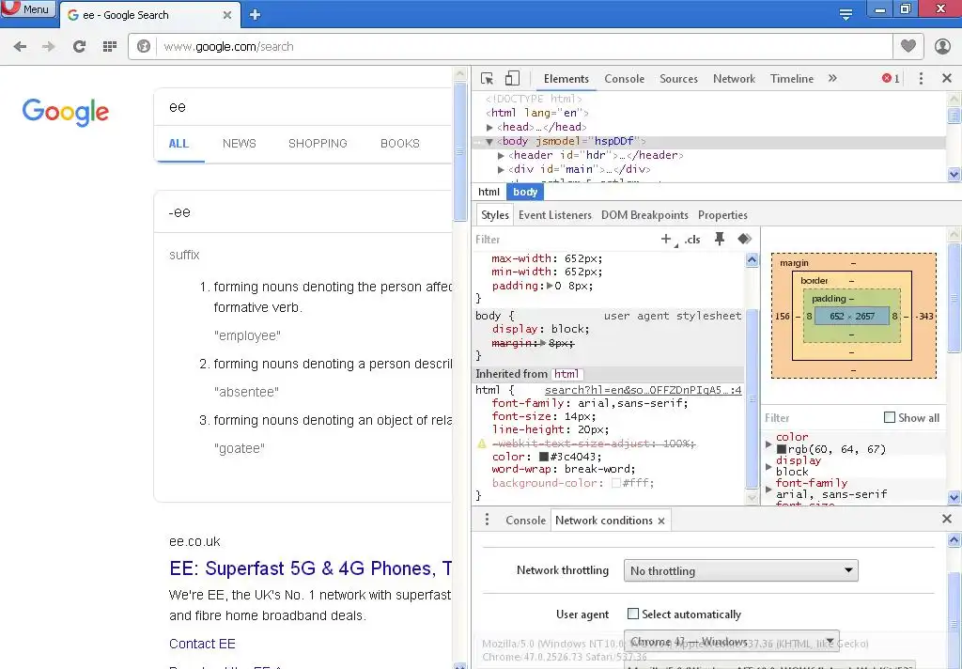This screenshot has height=669, width=962.
Task: Reload the current page
Action: click(x=79, y=47)
